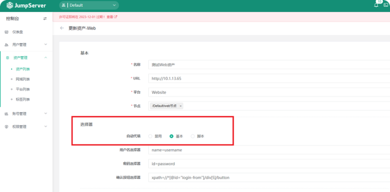Expand the 用户管理 menu chevron
390x192 pixels.
coord(45,44)
